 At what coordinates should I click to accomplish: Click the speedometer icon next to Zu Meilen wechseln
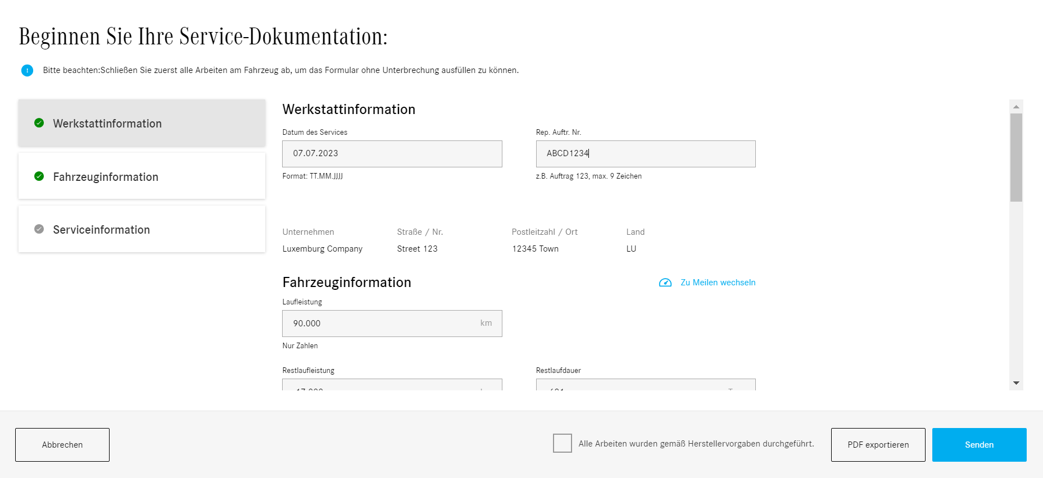pyautogui.click(x=665, y=283)
